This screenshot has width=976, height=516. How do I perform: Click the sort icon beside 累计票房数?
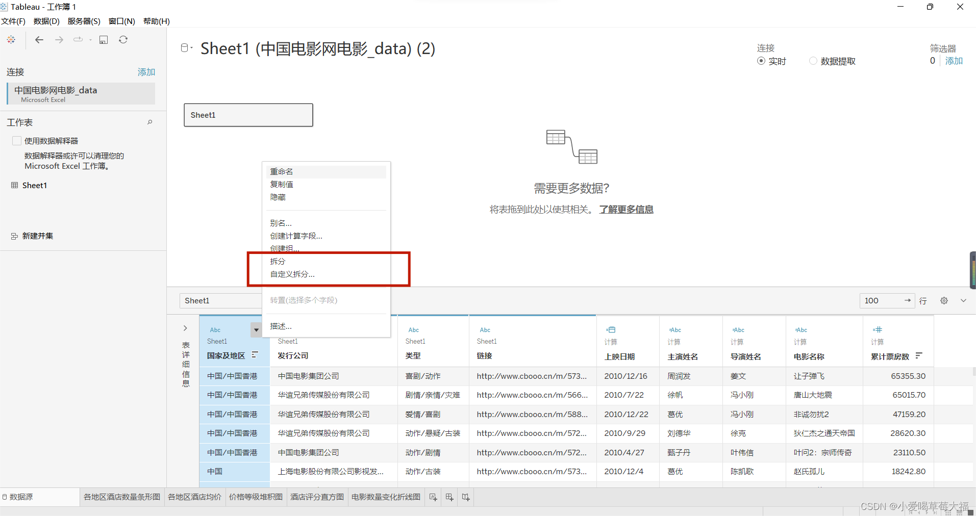(x=919, y=355)
